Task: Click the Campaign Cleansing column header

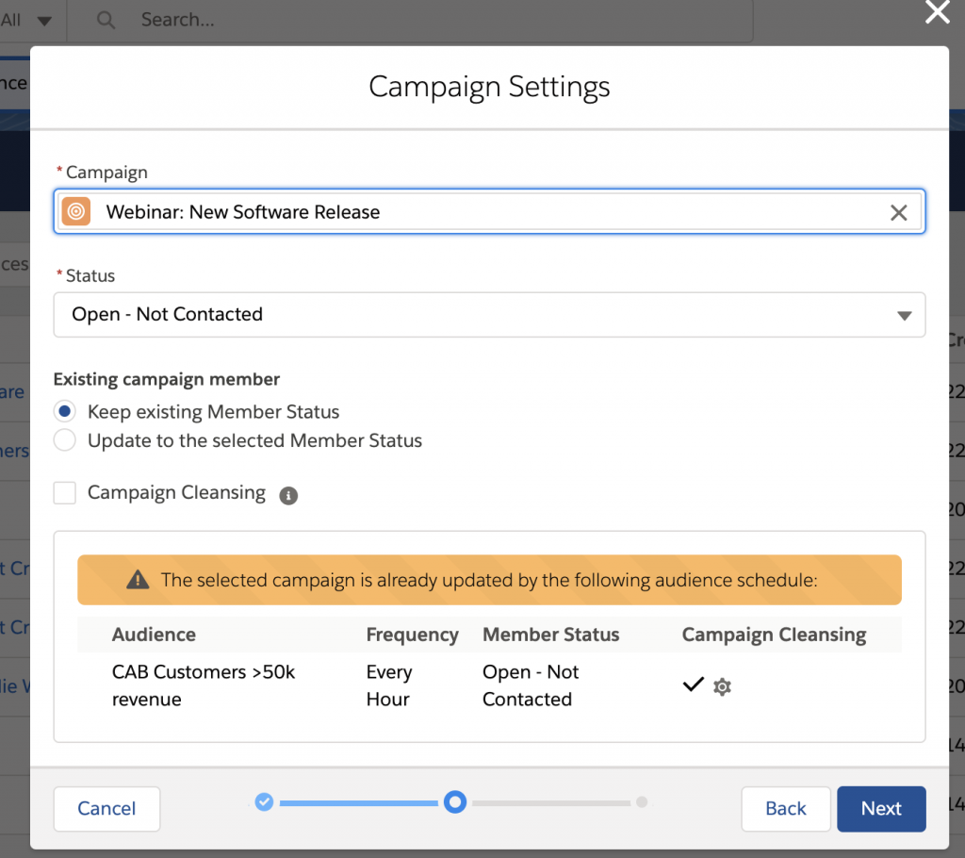Action: point(774,635)
